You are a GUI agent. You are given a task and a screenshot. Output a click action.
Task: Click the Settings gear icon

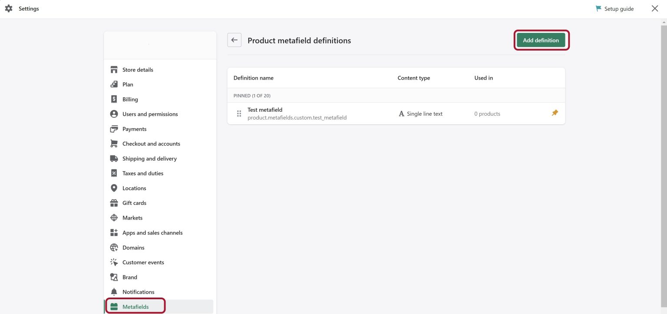[x=9, y=8]
